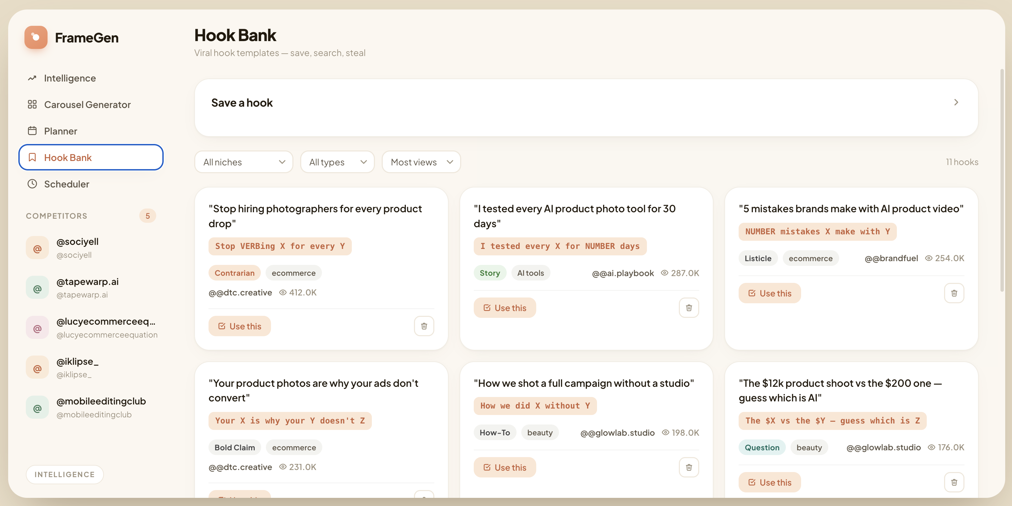
Task: Click the views eye icon beside 287.0K
Action: tap(664, 273)
